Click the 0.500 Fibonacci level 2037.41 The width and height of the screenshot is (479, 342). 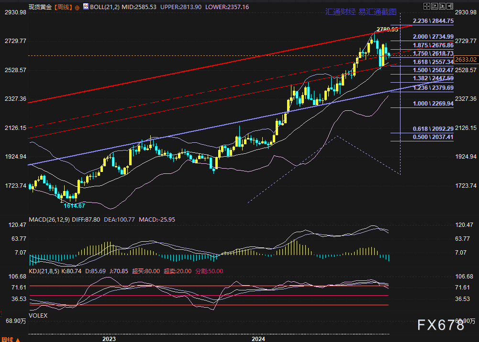tap(433, 137)
